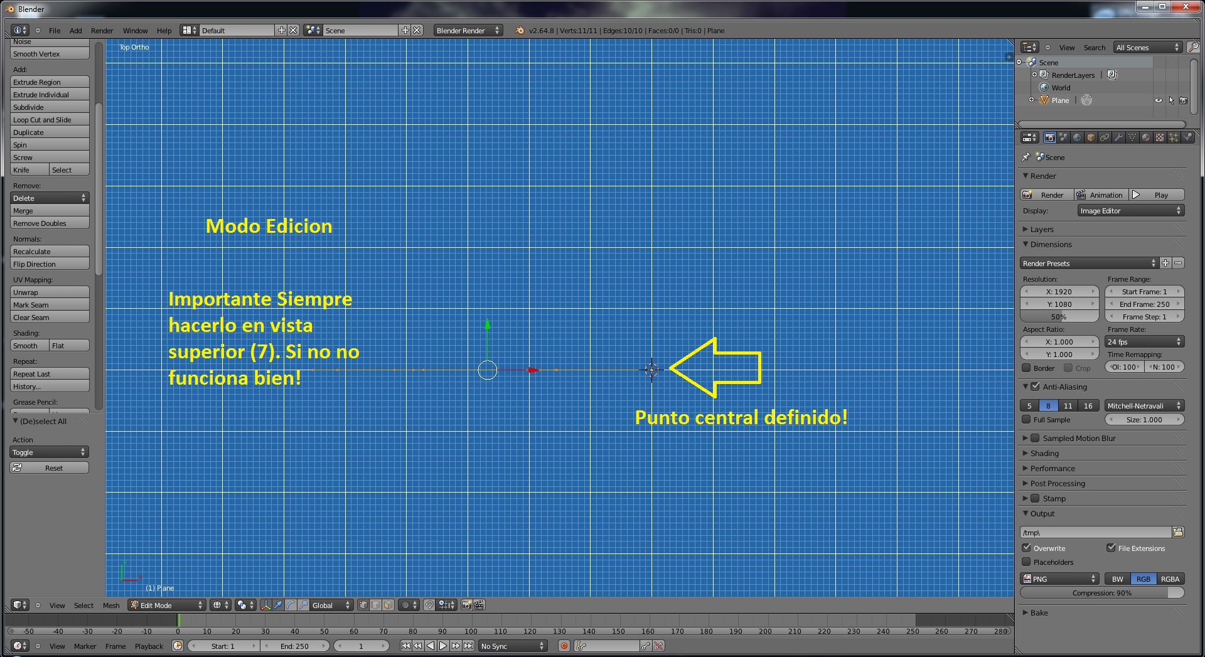Toggle the File Extensions checkbox
Image resolution: width=1205 pixels, height=657 pixels.
[x=1111, y=548]
